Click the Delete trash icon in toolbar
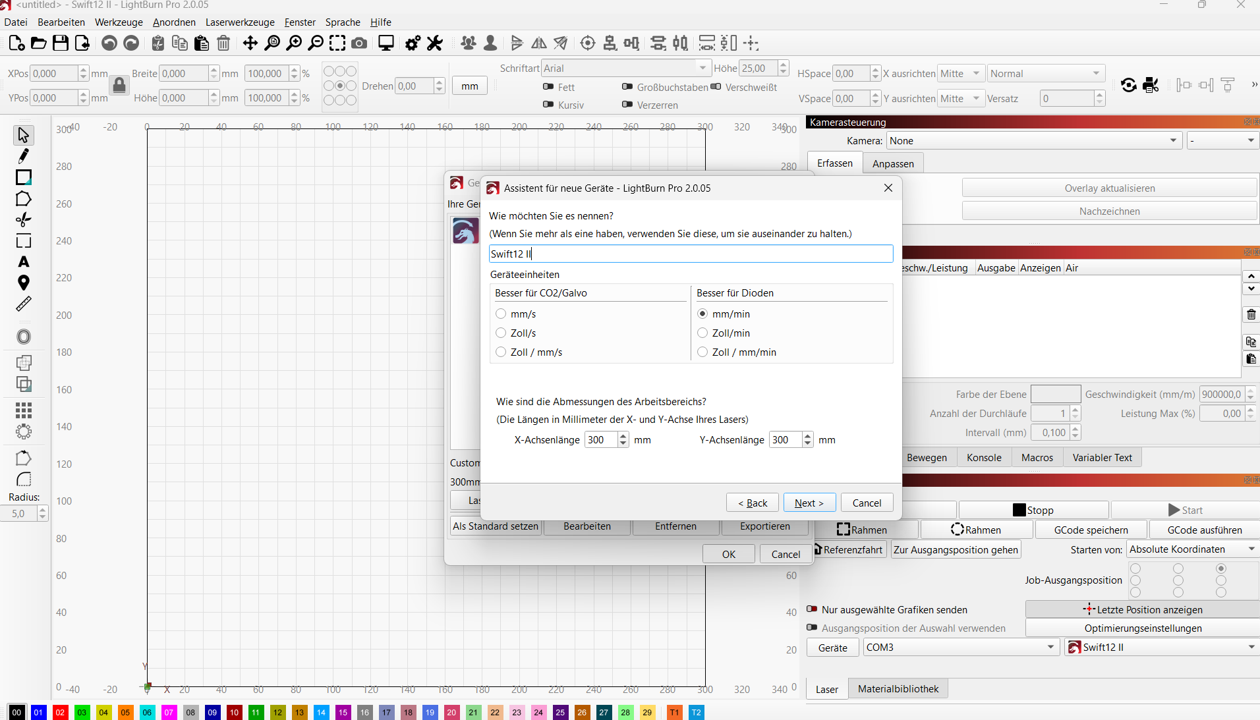Viewport: 1260px width, 720px height. [x=223, y=43]
